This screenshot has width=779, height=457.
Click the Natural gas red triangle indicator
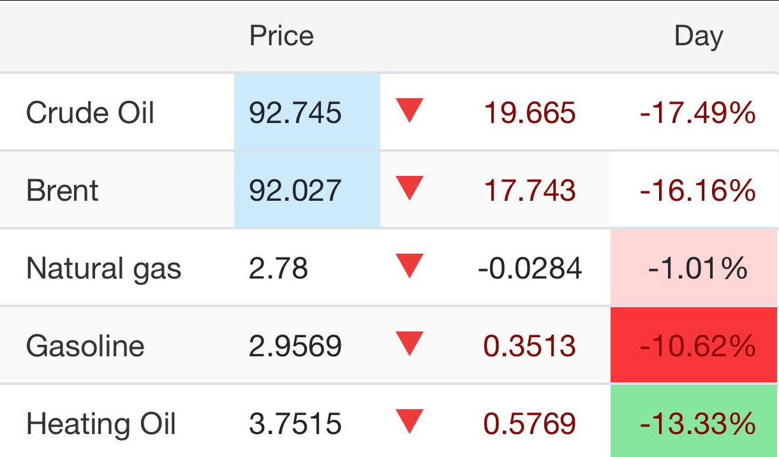[410, 267]
